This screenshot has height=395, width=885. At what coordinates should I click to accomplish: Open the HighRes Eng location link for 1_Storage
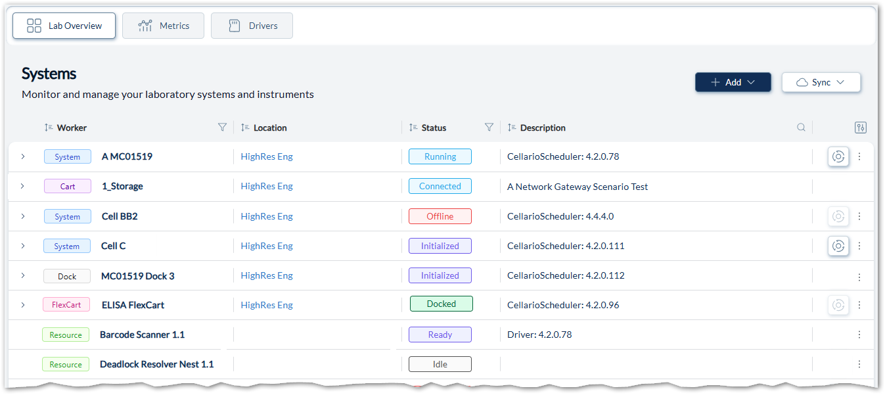pyautogui.click(x=267, y=186)
